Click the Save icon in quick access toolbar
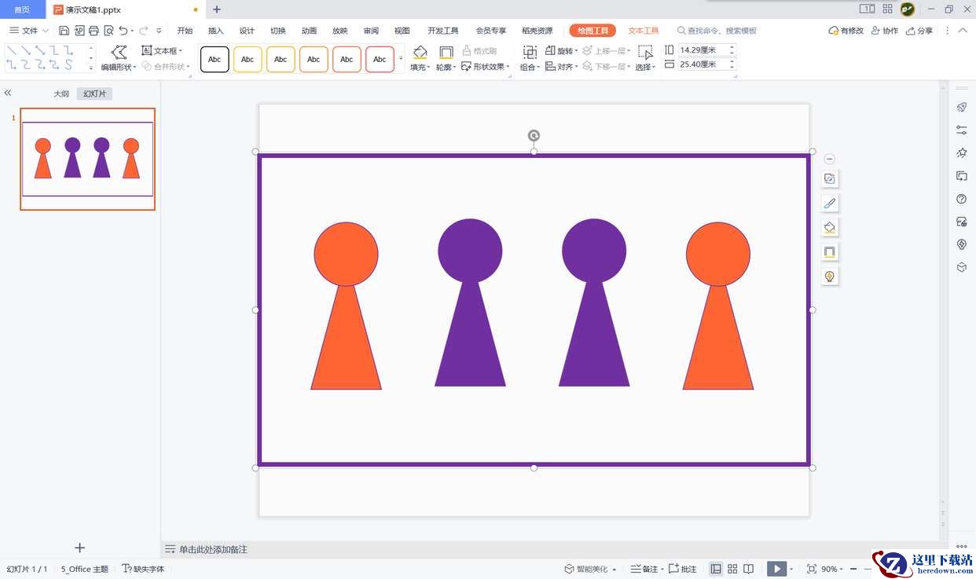 point(64,31)
